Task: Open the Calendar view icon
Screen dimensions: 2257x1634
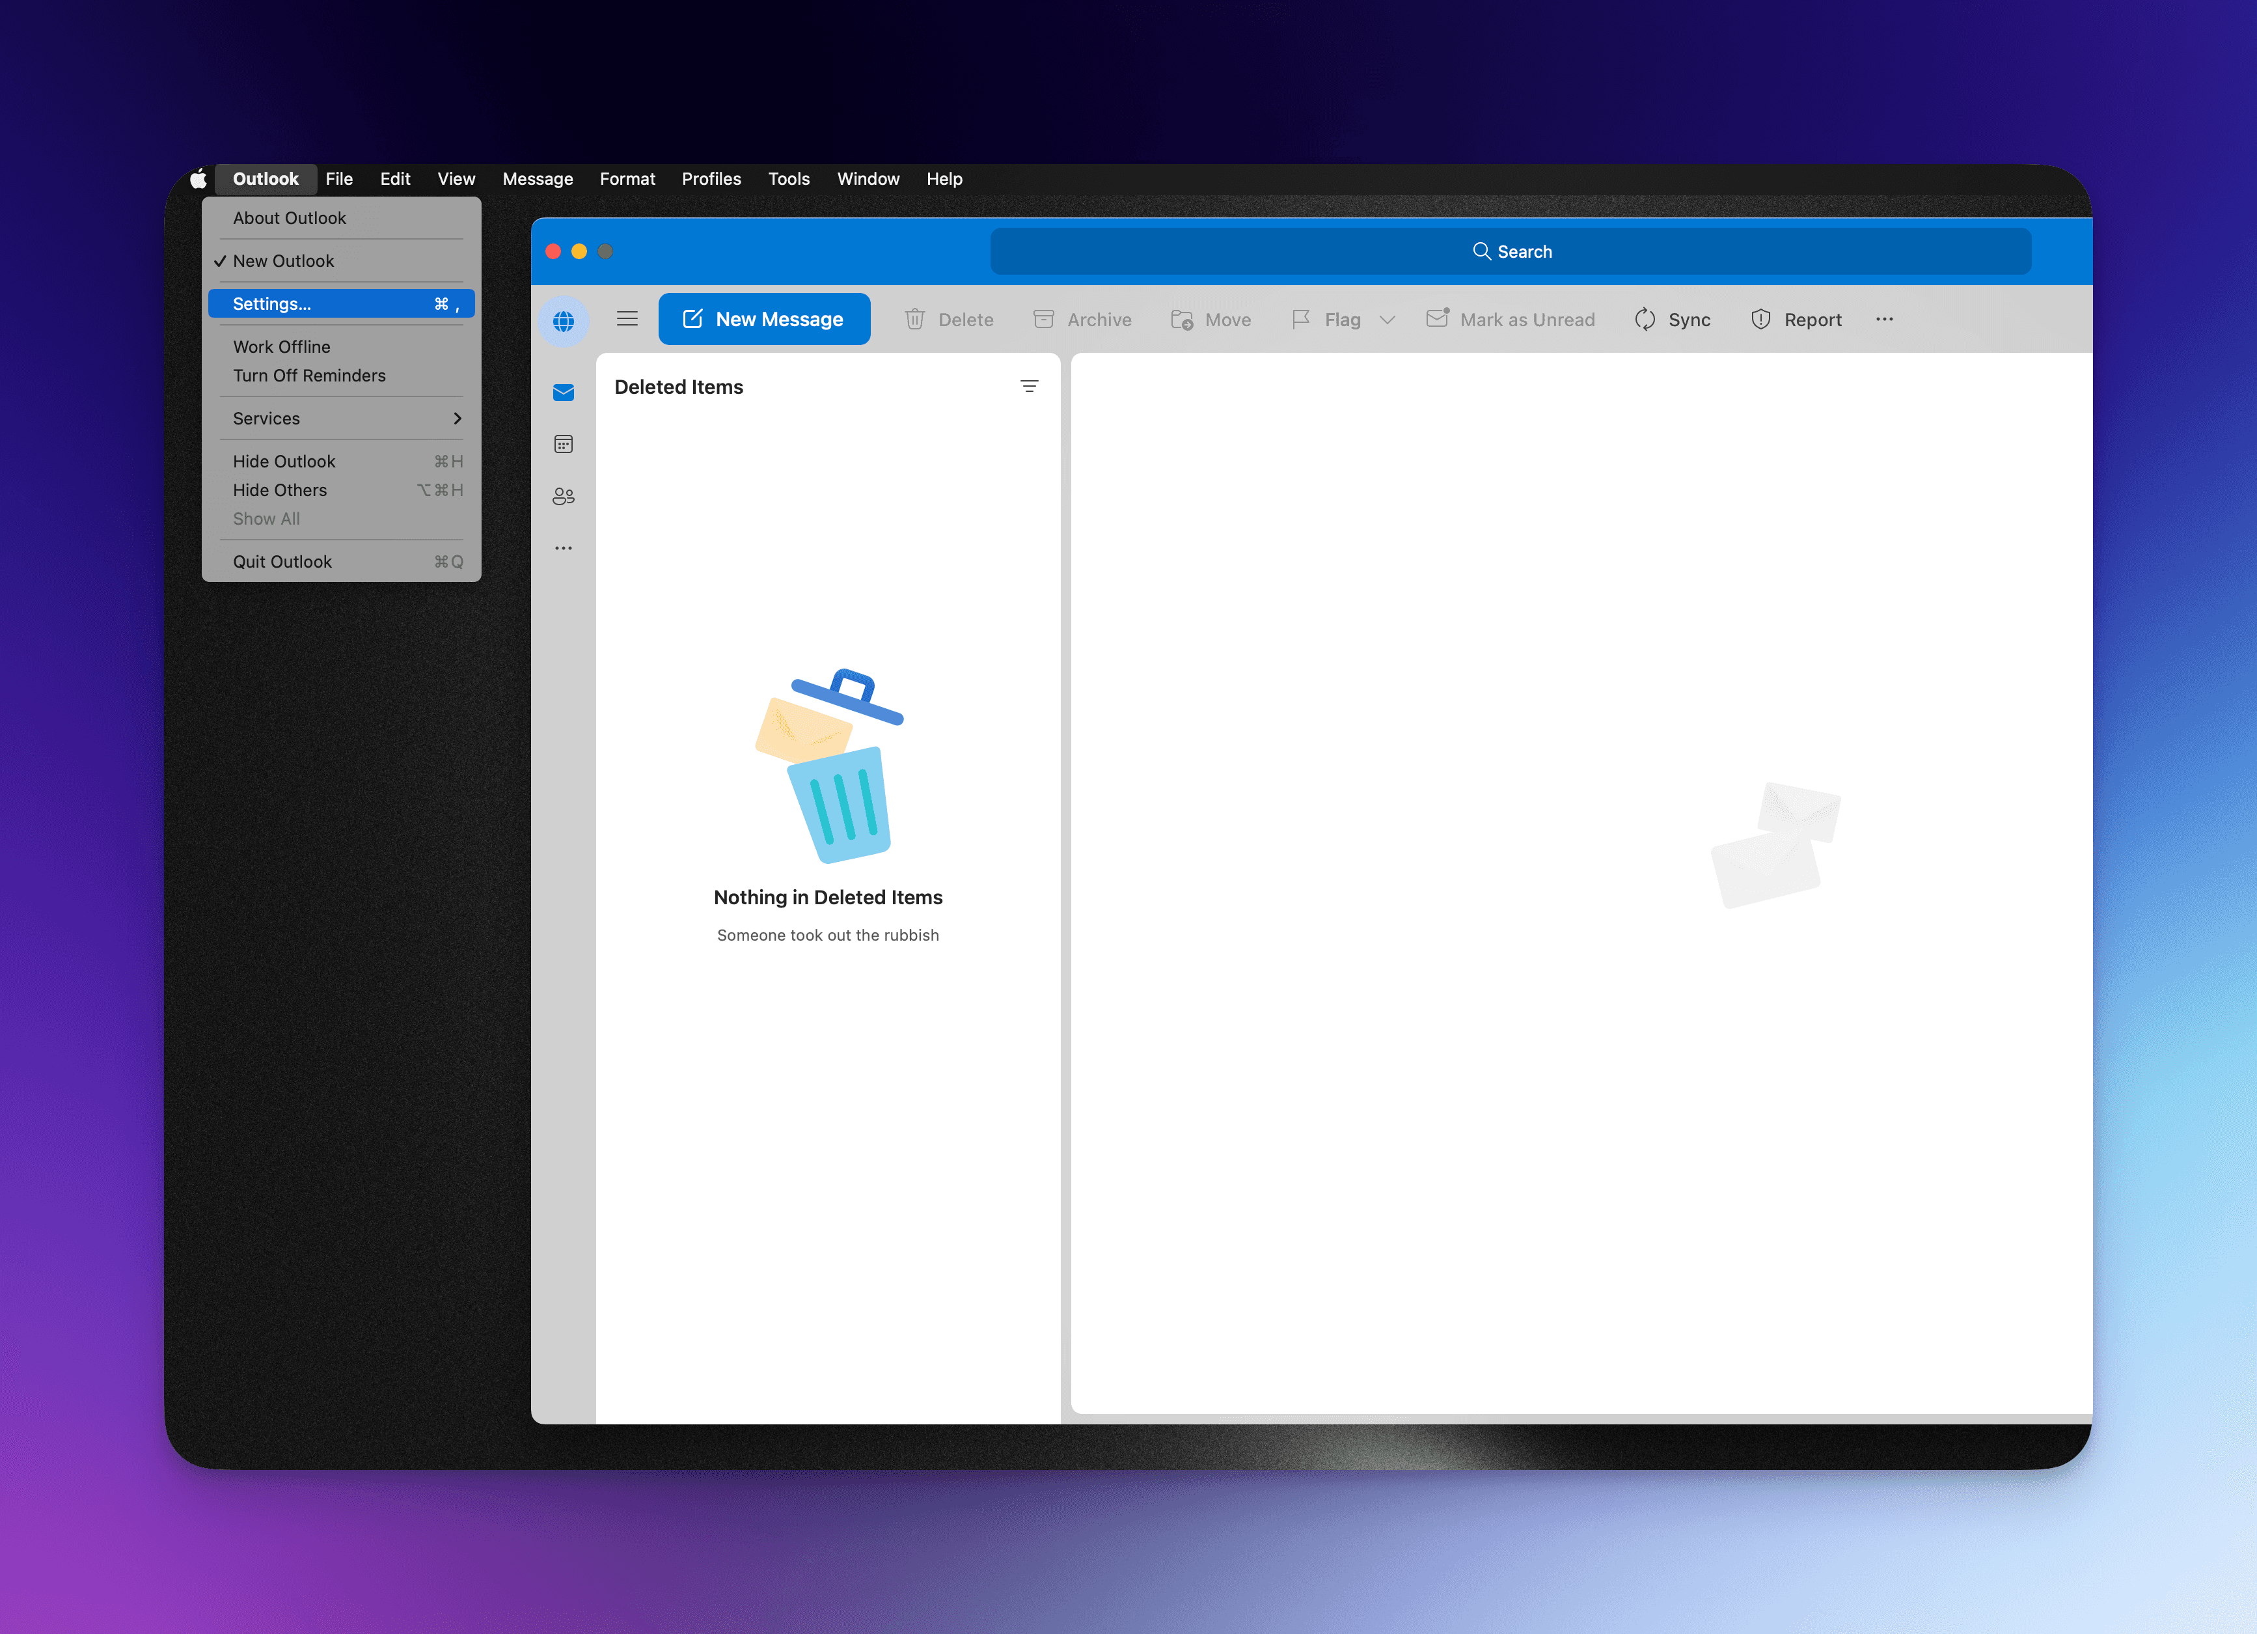Action: [563, 444]
